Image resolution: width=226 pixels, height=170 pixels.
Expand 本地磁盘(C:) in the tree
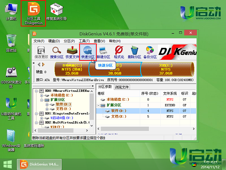42,96
